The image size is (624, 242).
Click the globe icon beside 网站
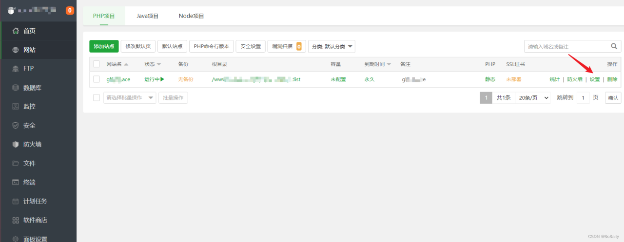(x=15, y=50)
